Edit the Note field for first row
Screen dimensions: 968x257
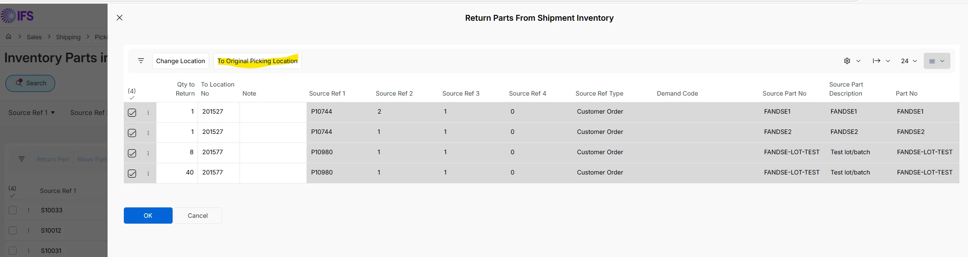click(273, 112)
